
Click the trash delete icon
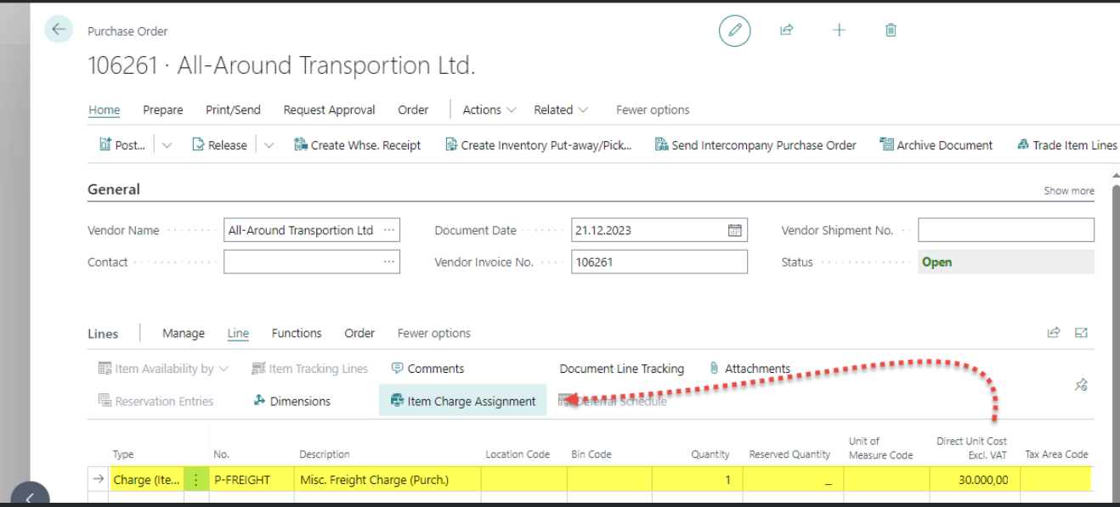[891, 31]
